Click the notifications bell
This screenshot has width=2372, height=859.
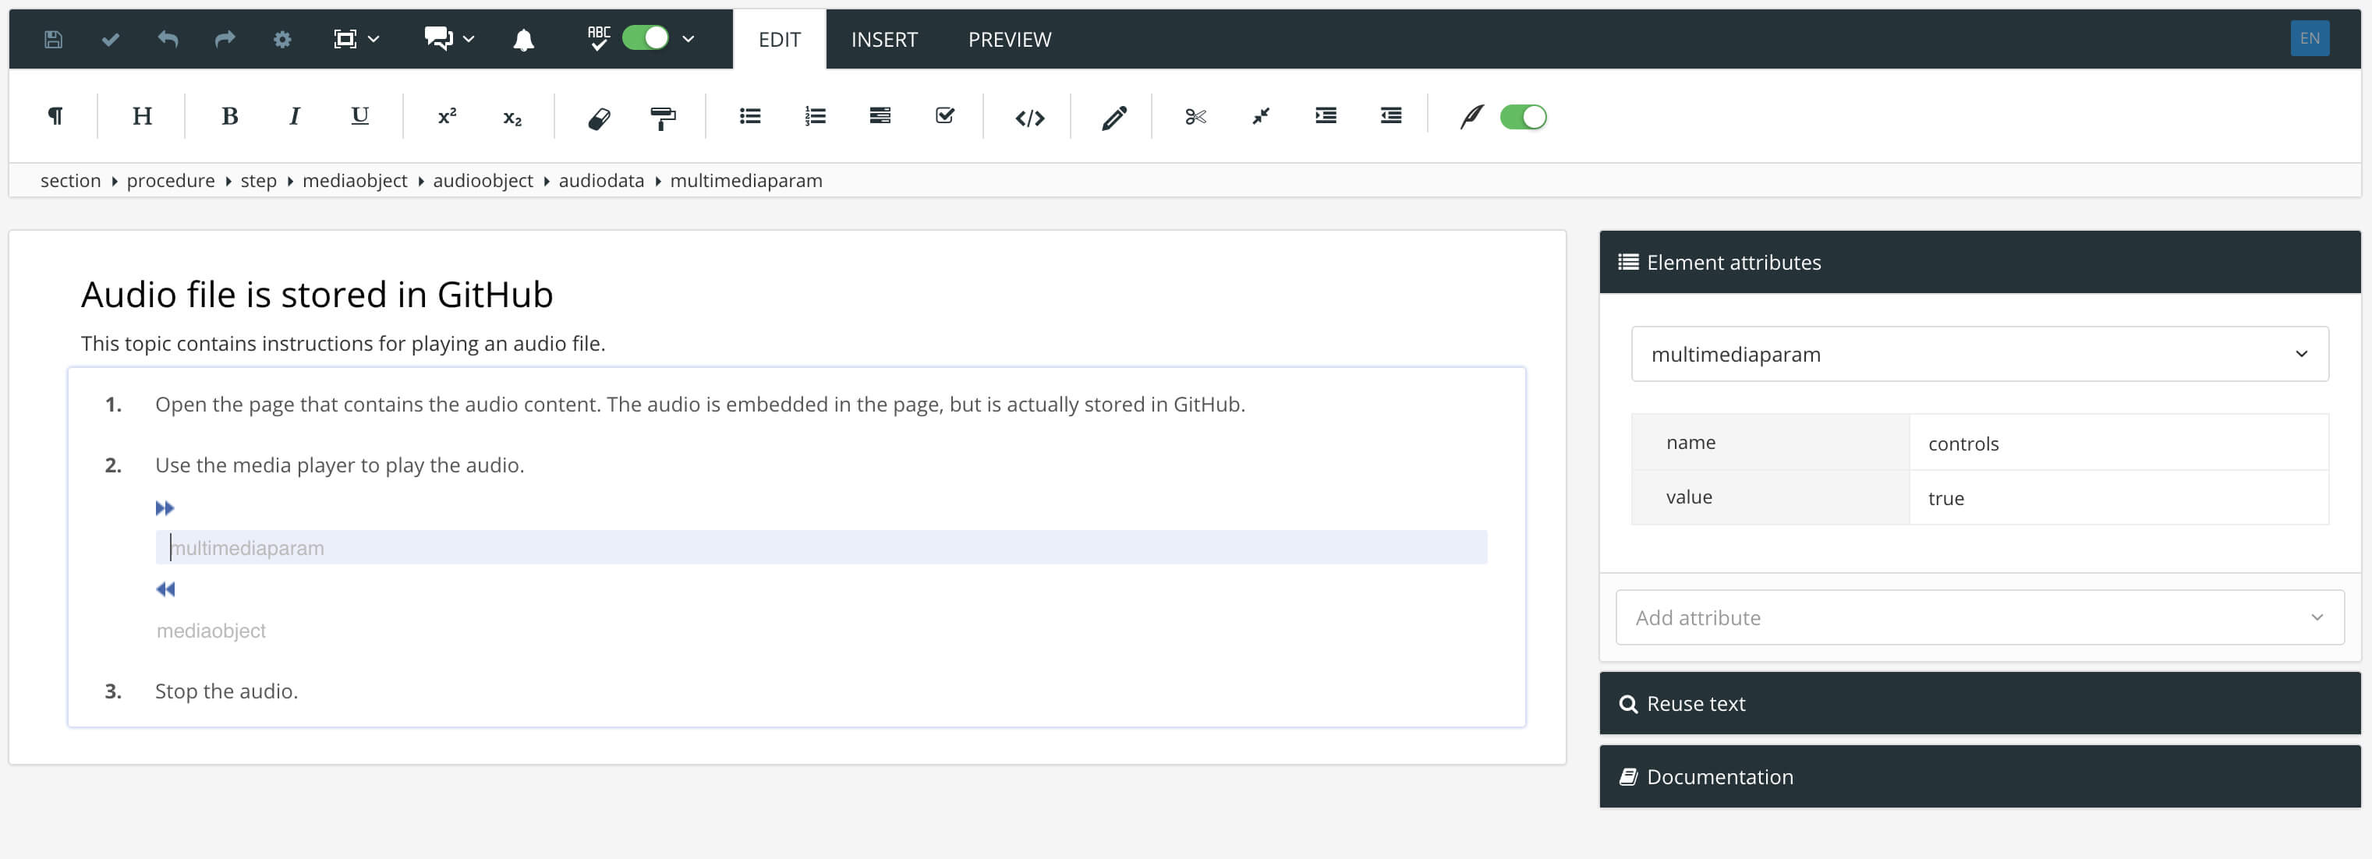[x=524, y=39]
